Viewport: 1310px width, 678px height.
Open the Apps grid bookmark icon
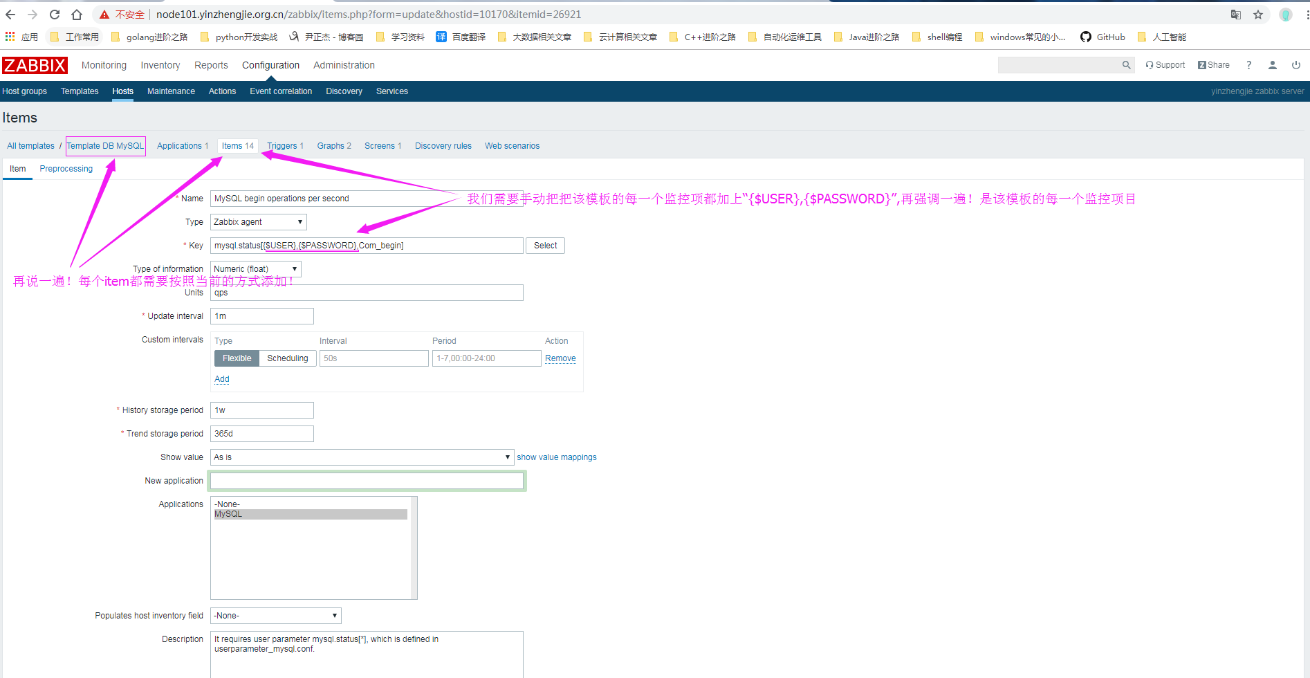point(10,37)
